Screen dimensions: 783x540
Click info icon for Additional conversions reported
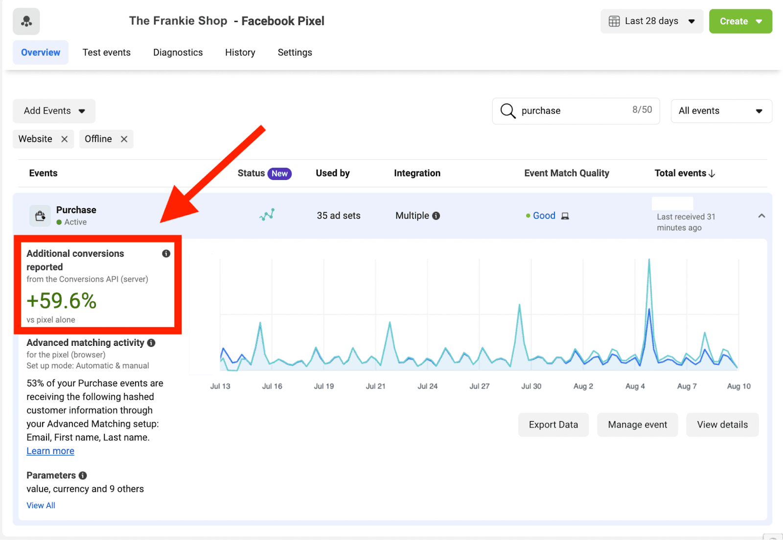166,253
